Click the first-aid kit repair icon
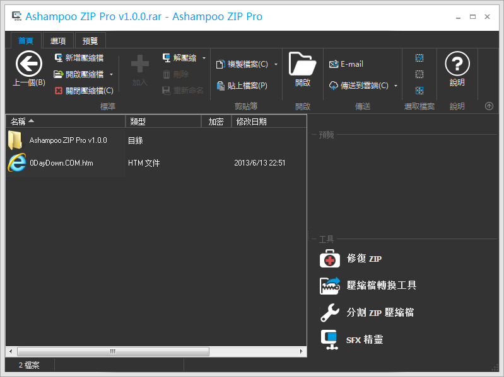Image resolution: width=504 pixels, height=377 pixels. click(x=330, y=259)
